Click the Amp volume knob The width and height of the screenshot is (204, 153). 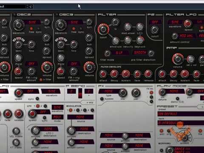[178, 59]
